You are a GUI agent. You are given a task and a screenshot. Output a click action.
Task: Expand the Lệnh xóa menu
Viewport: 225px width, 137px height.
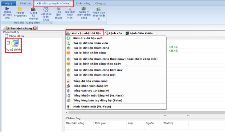click(114, 33)
